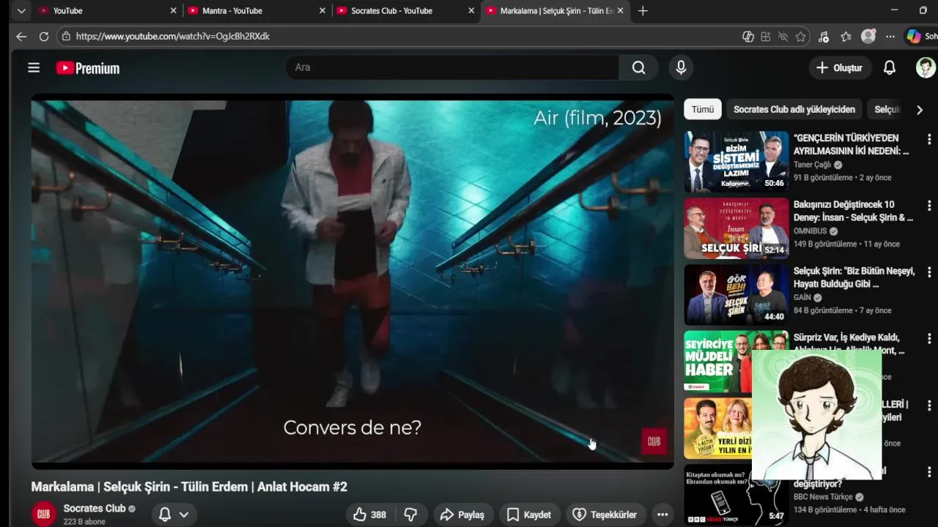Open the Socrates Club channel link
This screenshot has height=527, width=938.
point(95,508)
